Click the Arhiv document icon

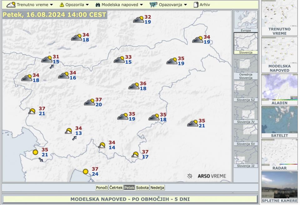coord(196,5)
